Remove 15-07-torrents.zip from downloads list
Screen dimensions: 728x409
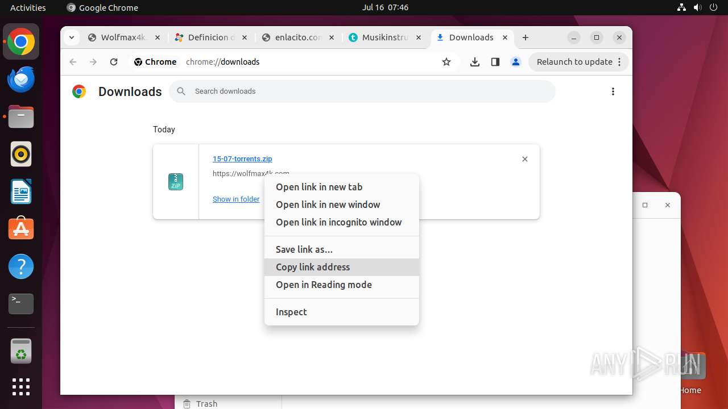pyautogui.click(x=525, y=159)
